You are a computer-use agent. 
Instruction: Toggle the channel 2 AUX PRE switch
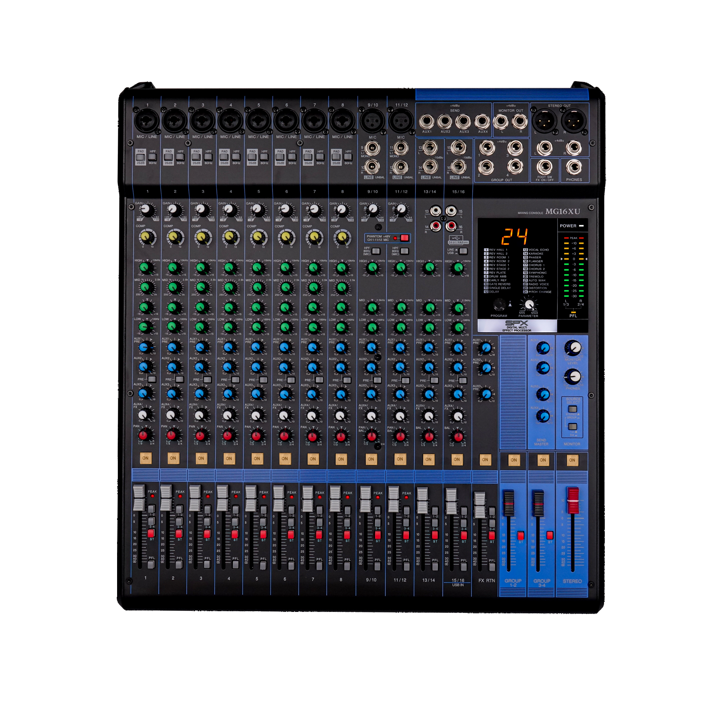tap(180, 379)
